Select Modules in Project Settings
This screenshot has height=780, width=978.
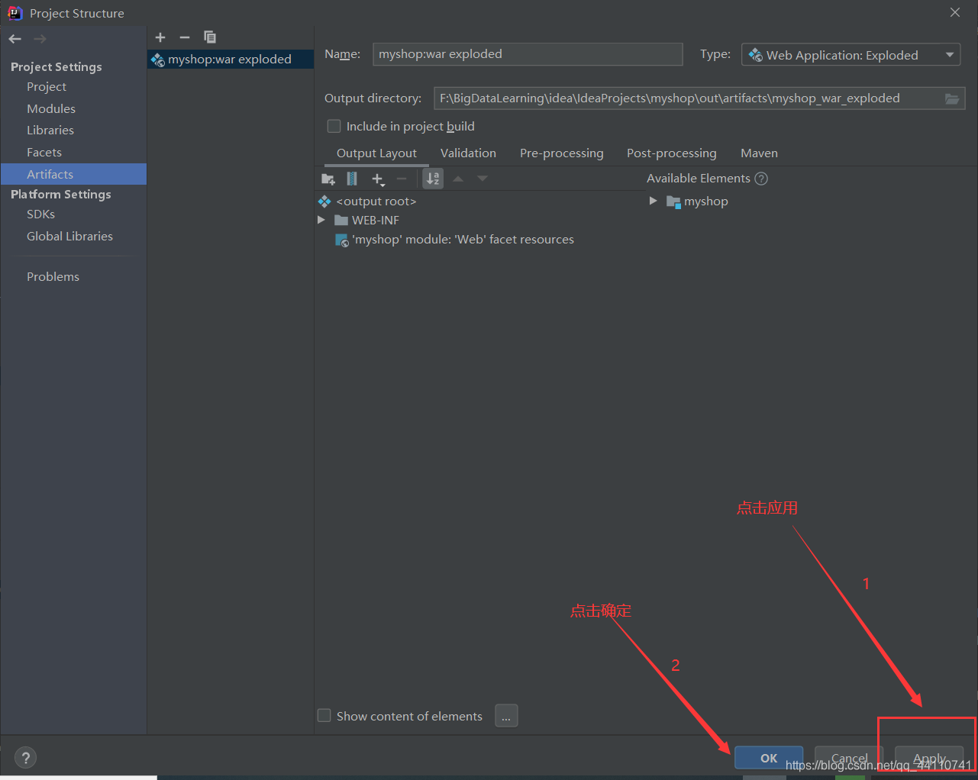click(x=50, y=108)
